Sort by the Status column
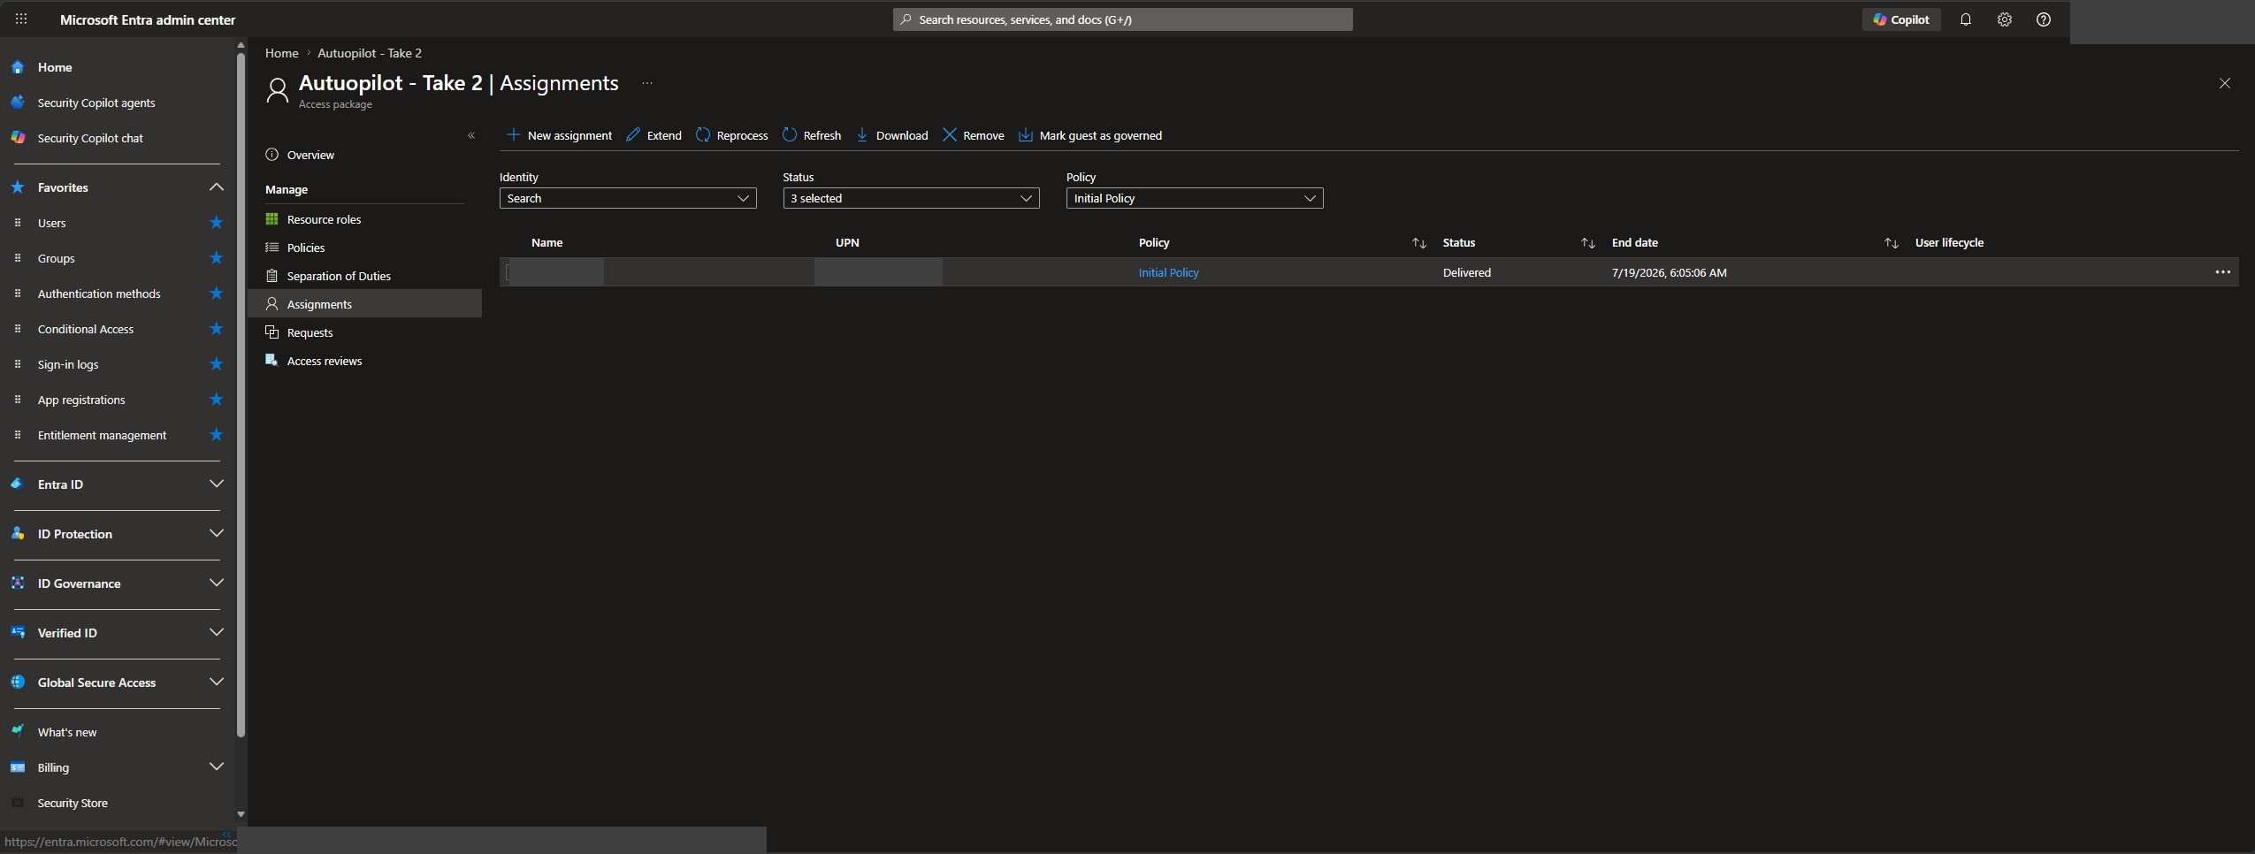The width and height of the screenshot is (2255, 854). [1587, 243]
